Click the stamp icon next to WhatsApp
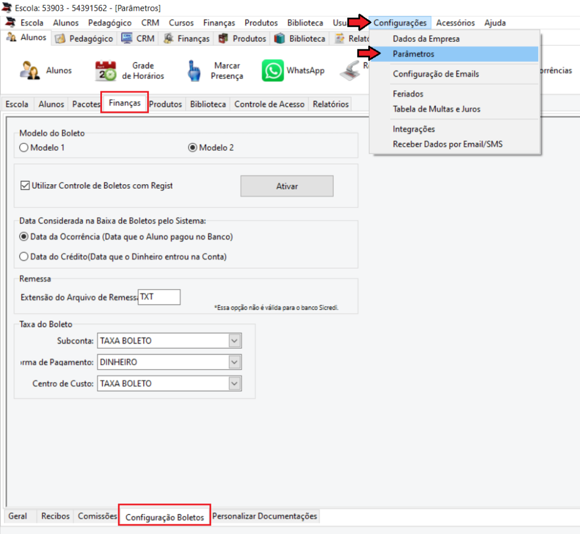 point(350,70)
